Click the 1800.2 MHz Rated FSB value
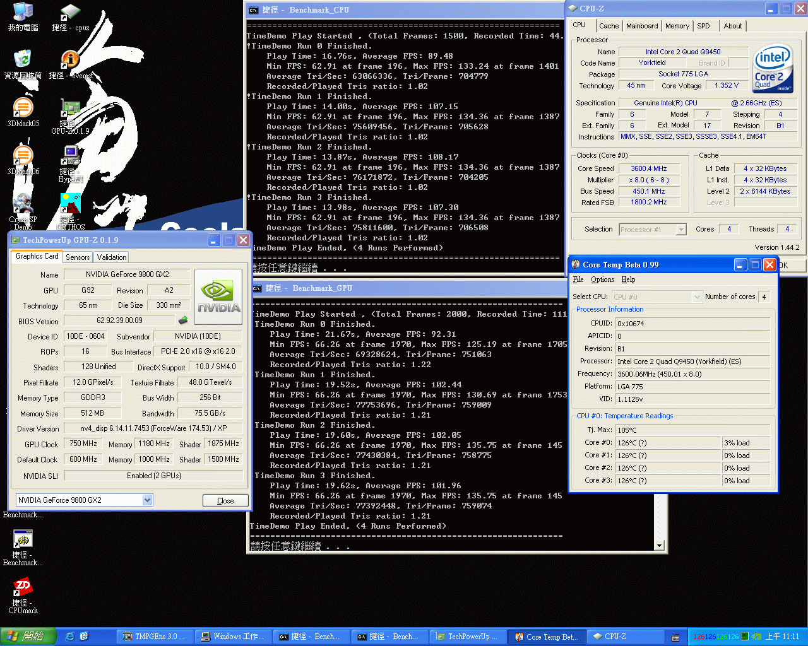 [649, 202]
